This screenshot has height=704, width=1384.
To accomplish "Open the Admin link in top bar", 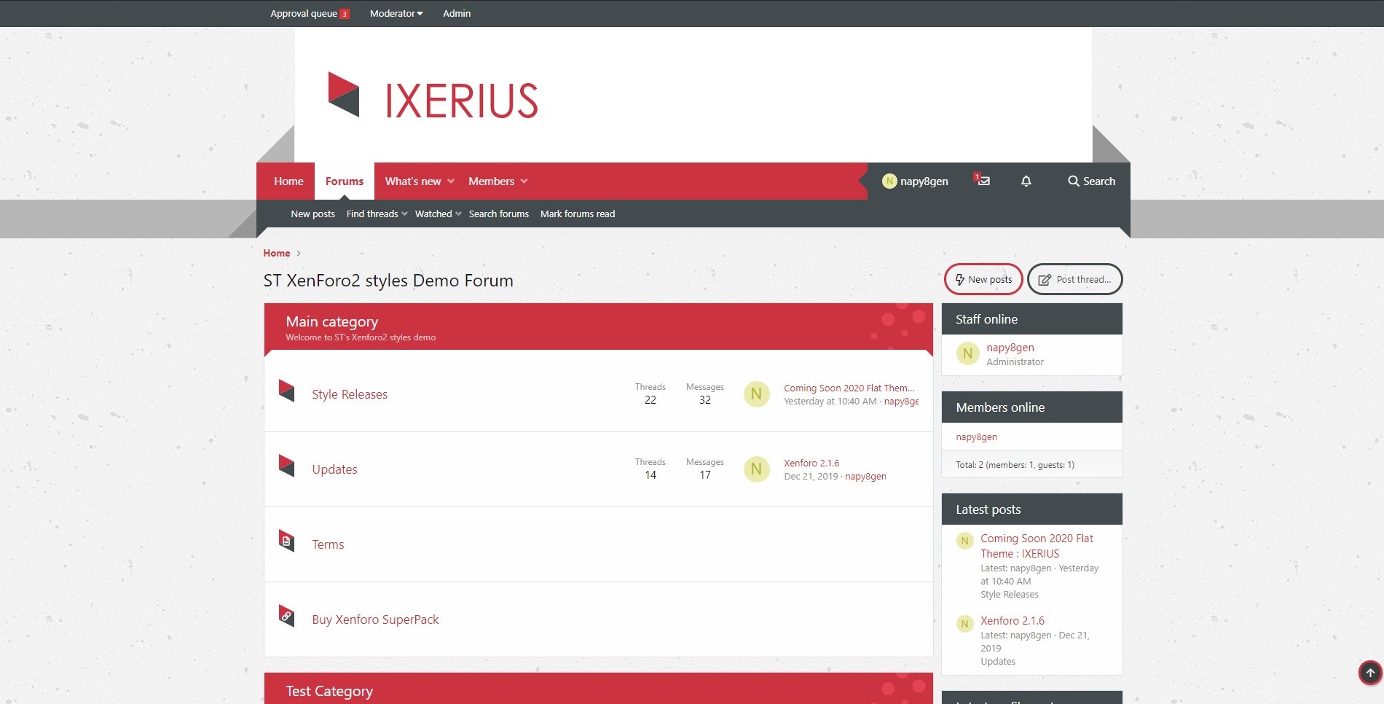I will point(457,13).
